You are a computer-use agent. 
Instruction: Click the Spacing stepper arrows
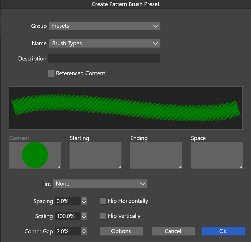(84, 201)
